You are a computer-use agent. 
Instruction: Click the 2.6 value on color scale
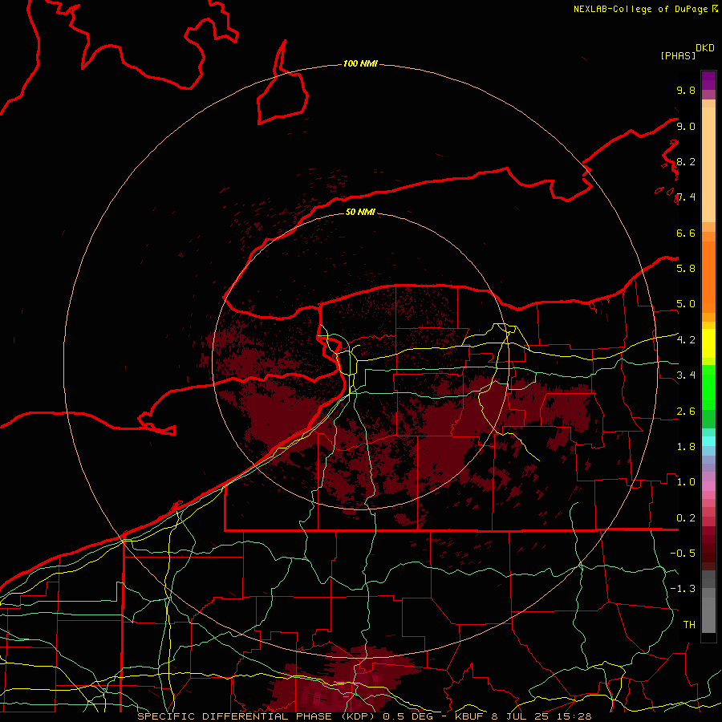686,412
